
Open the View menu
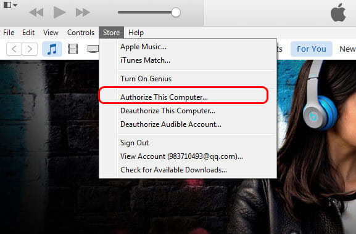51,33
